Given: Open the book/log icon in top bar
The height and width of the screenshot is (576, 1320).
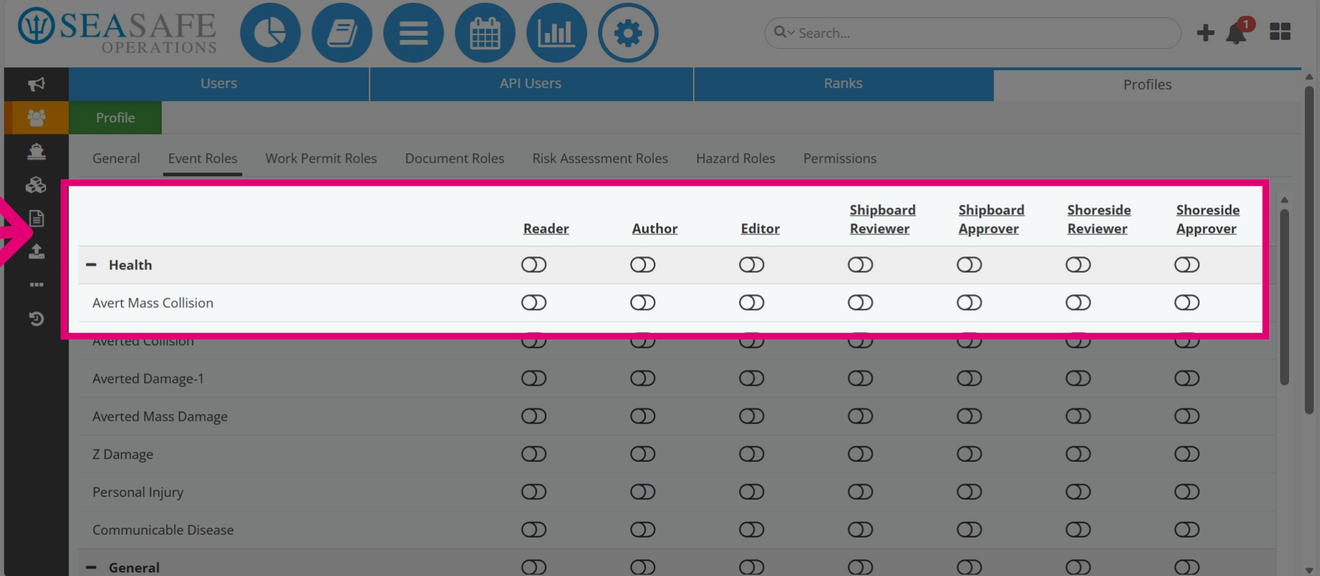Looking at the screenshot, I should [342, 33].
